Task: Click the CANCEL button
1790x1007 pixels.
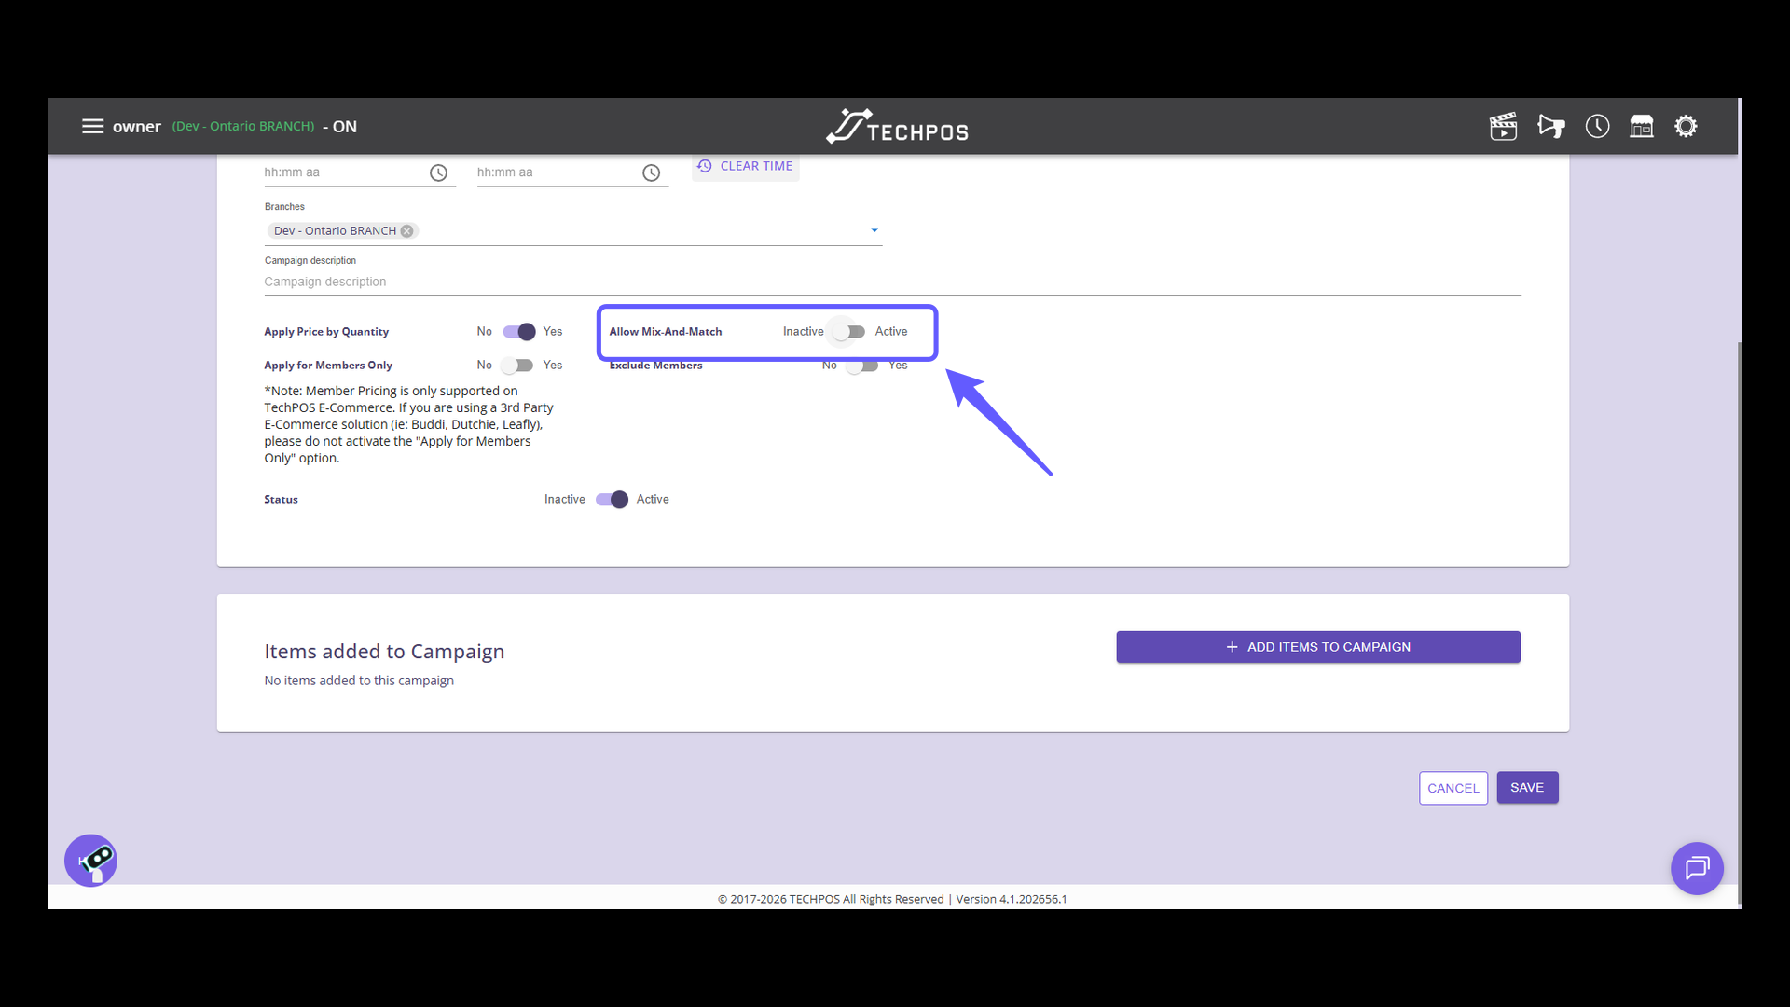Action: [1453, 788]
